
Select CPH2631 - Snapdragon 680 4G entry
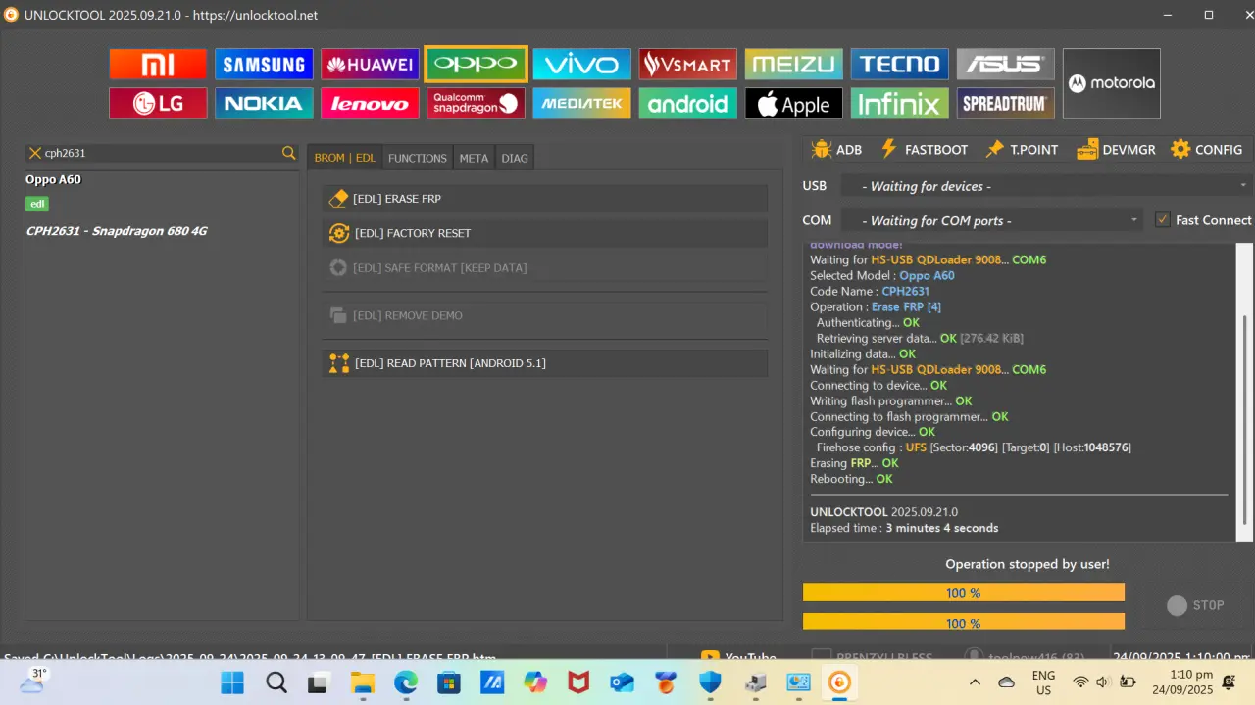117,231
